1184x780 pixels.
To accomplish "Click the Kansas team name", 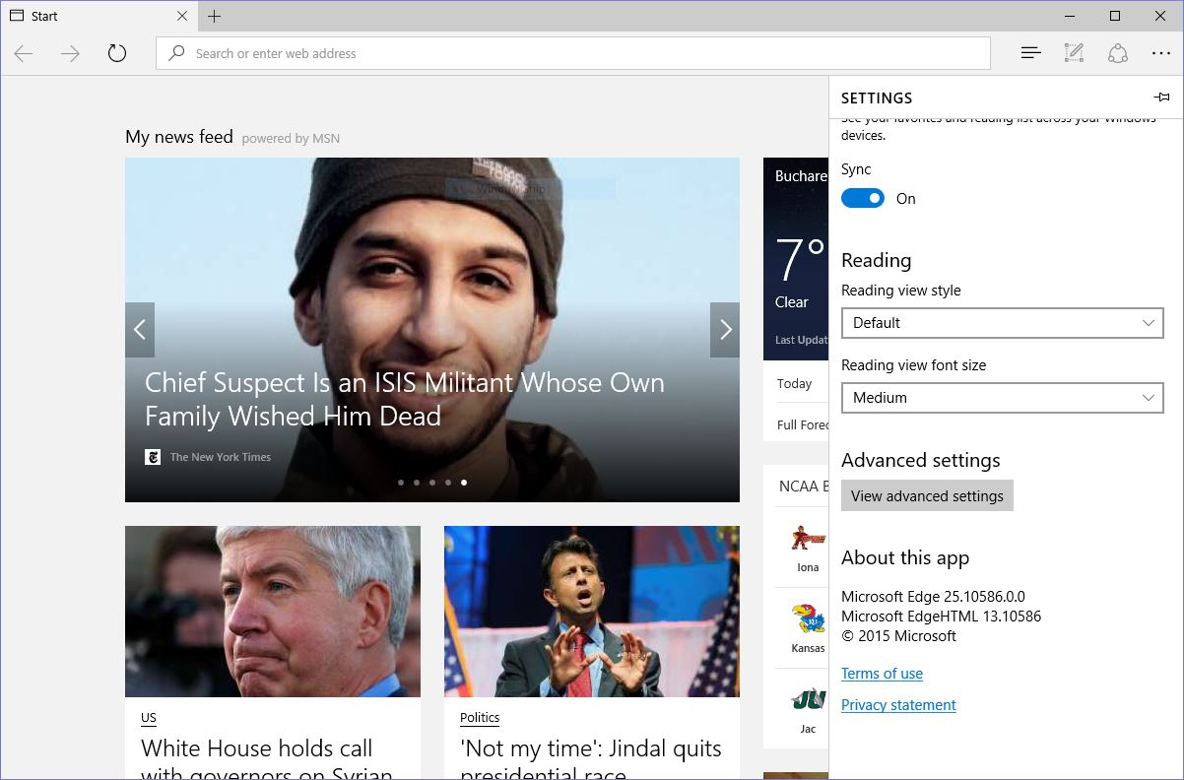I will pos(808,648).
